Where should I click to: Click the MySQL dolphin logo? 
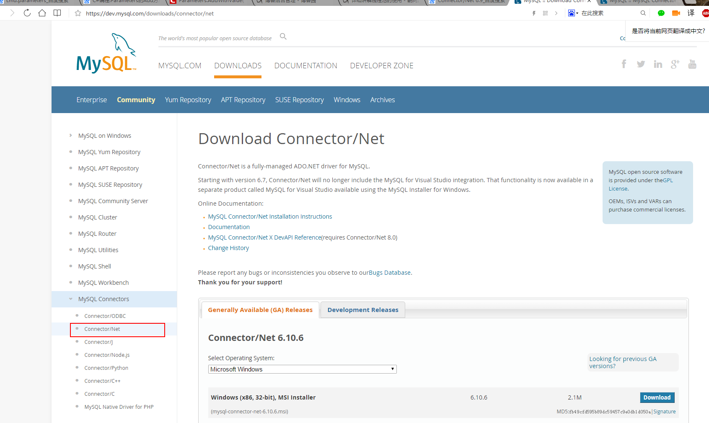(x=106, y=53)
